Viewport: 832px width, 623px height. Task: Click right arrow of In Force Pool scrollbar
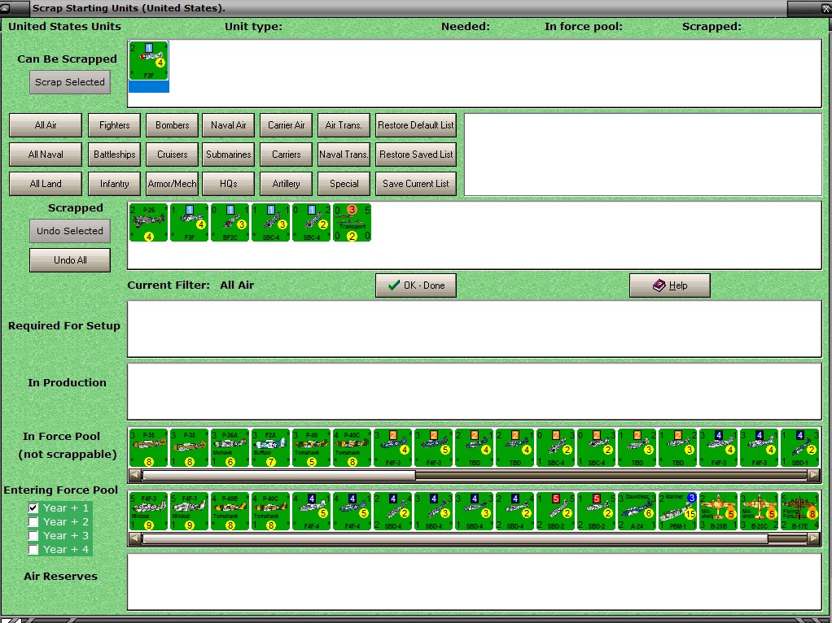(x=813, y=475)
